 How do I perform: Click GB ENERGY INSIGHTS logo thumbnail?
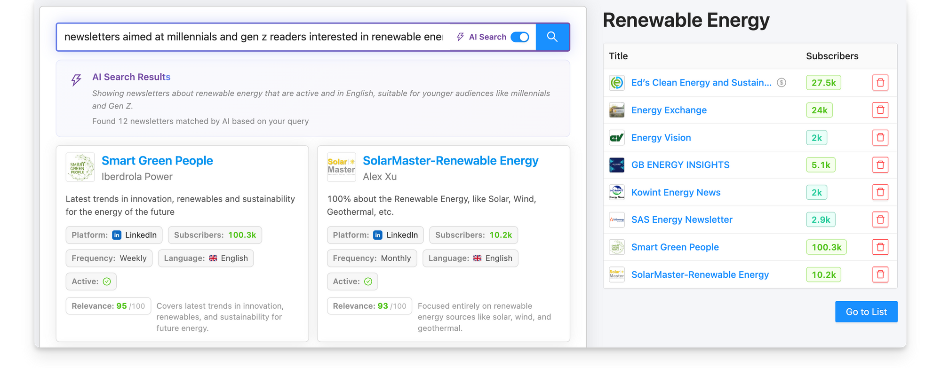tap(617, 165)
